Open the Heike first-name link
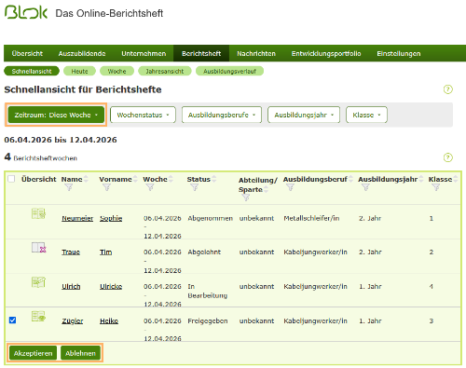 click(x=109, y=320)
